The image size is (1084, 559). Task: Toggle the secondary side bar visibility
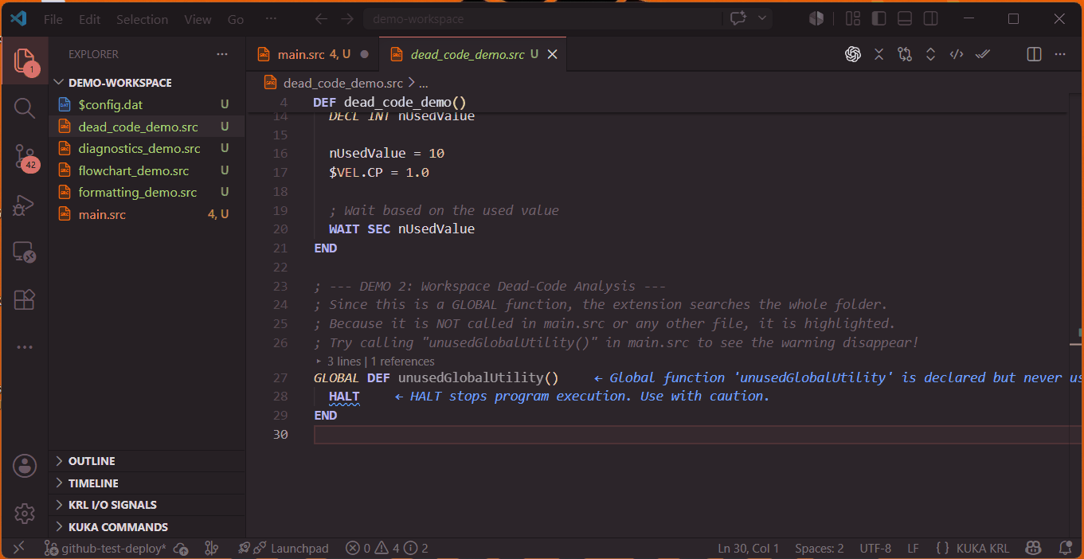point(930,18)
